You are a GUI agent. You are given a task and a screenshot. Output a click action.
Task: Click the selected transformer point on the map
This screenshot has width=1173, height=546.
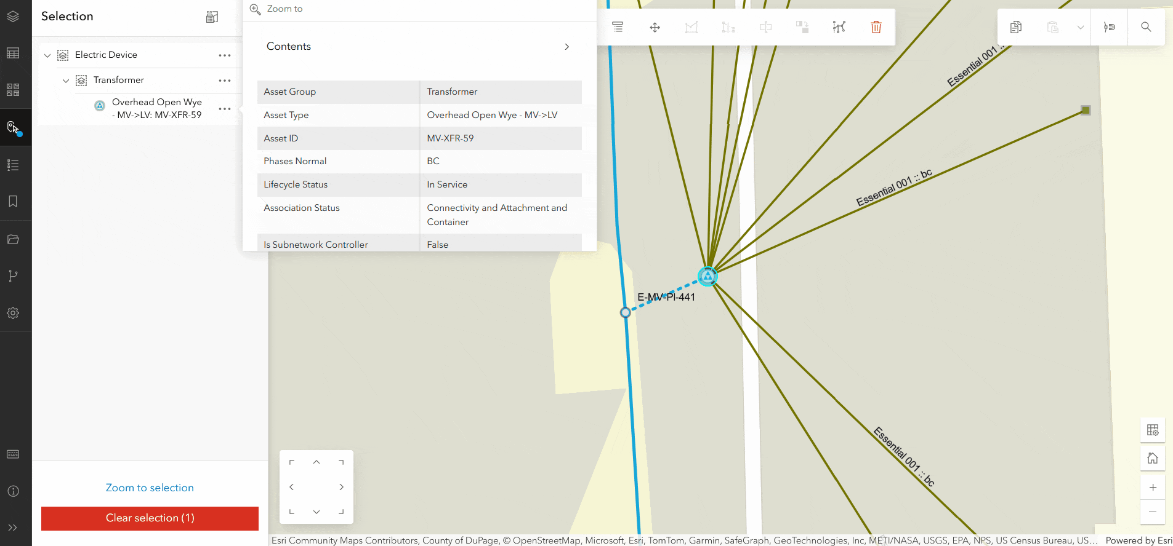(x=708, y=277)
